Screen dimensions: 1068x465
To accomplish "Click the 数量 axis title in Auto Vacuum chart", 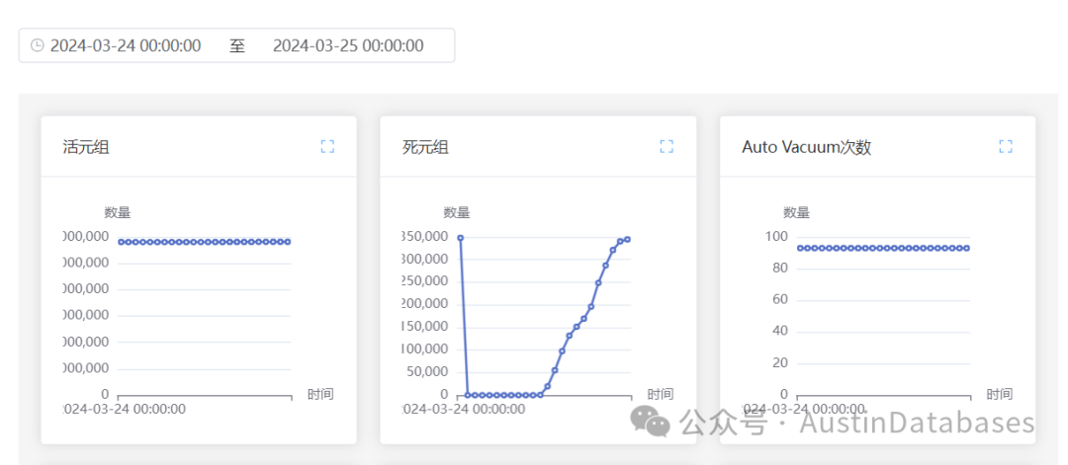I will (796, 213).
